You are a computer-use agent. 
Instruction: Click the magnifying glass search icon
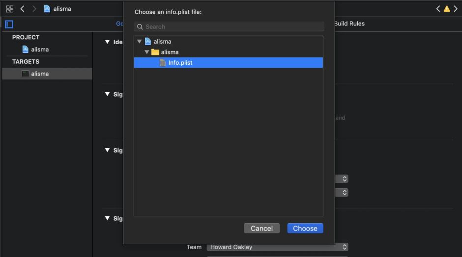tap(140, 27)
